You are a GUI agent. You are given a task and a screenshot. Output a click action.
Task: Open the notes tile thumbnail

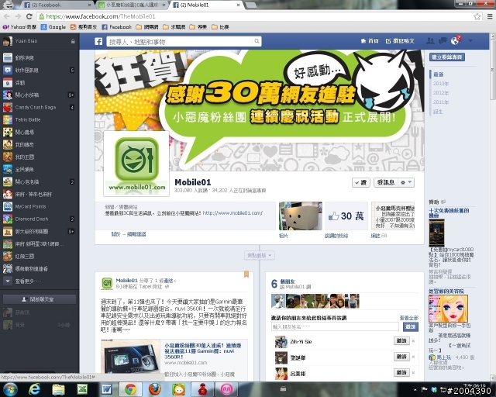point(393,216)
